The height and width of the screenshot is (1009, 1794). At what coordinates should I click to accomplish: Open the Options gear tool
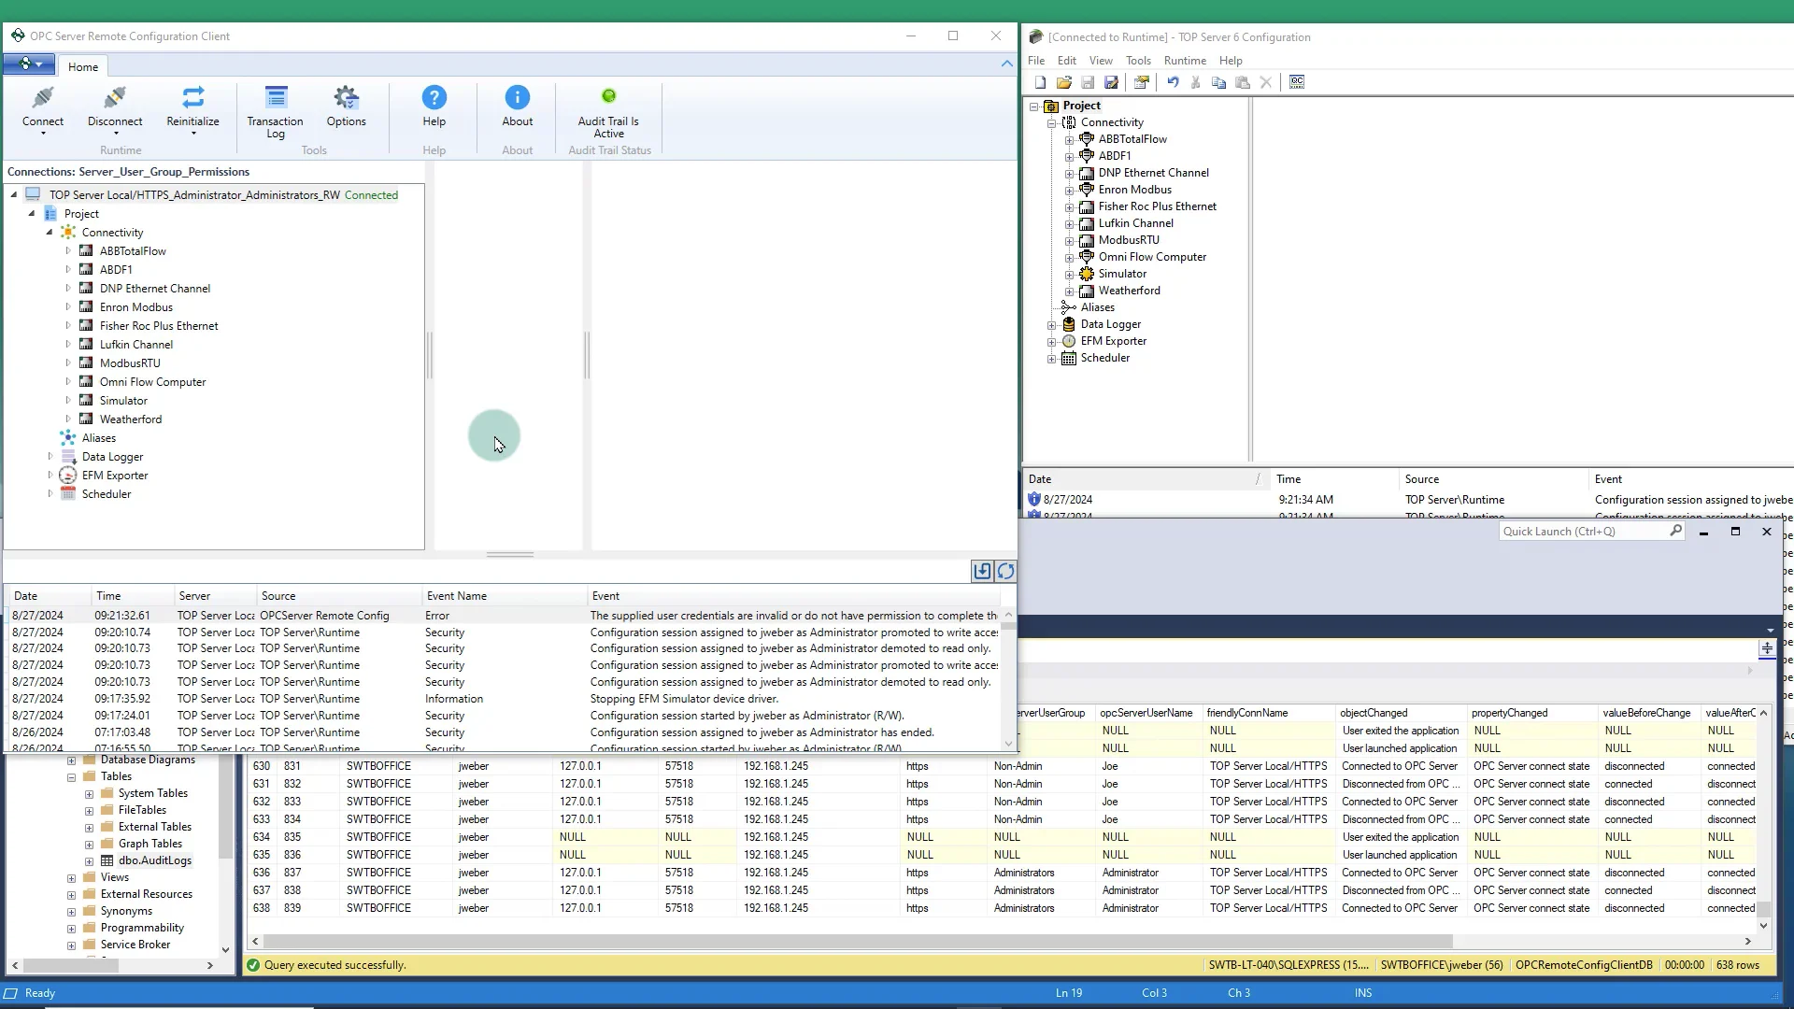tap(346, 99)
